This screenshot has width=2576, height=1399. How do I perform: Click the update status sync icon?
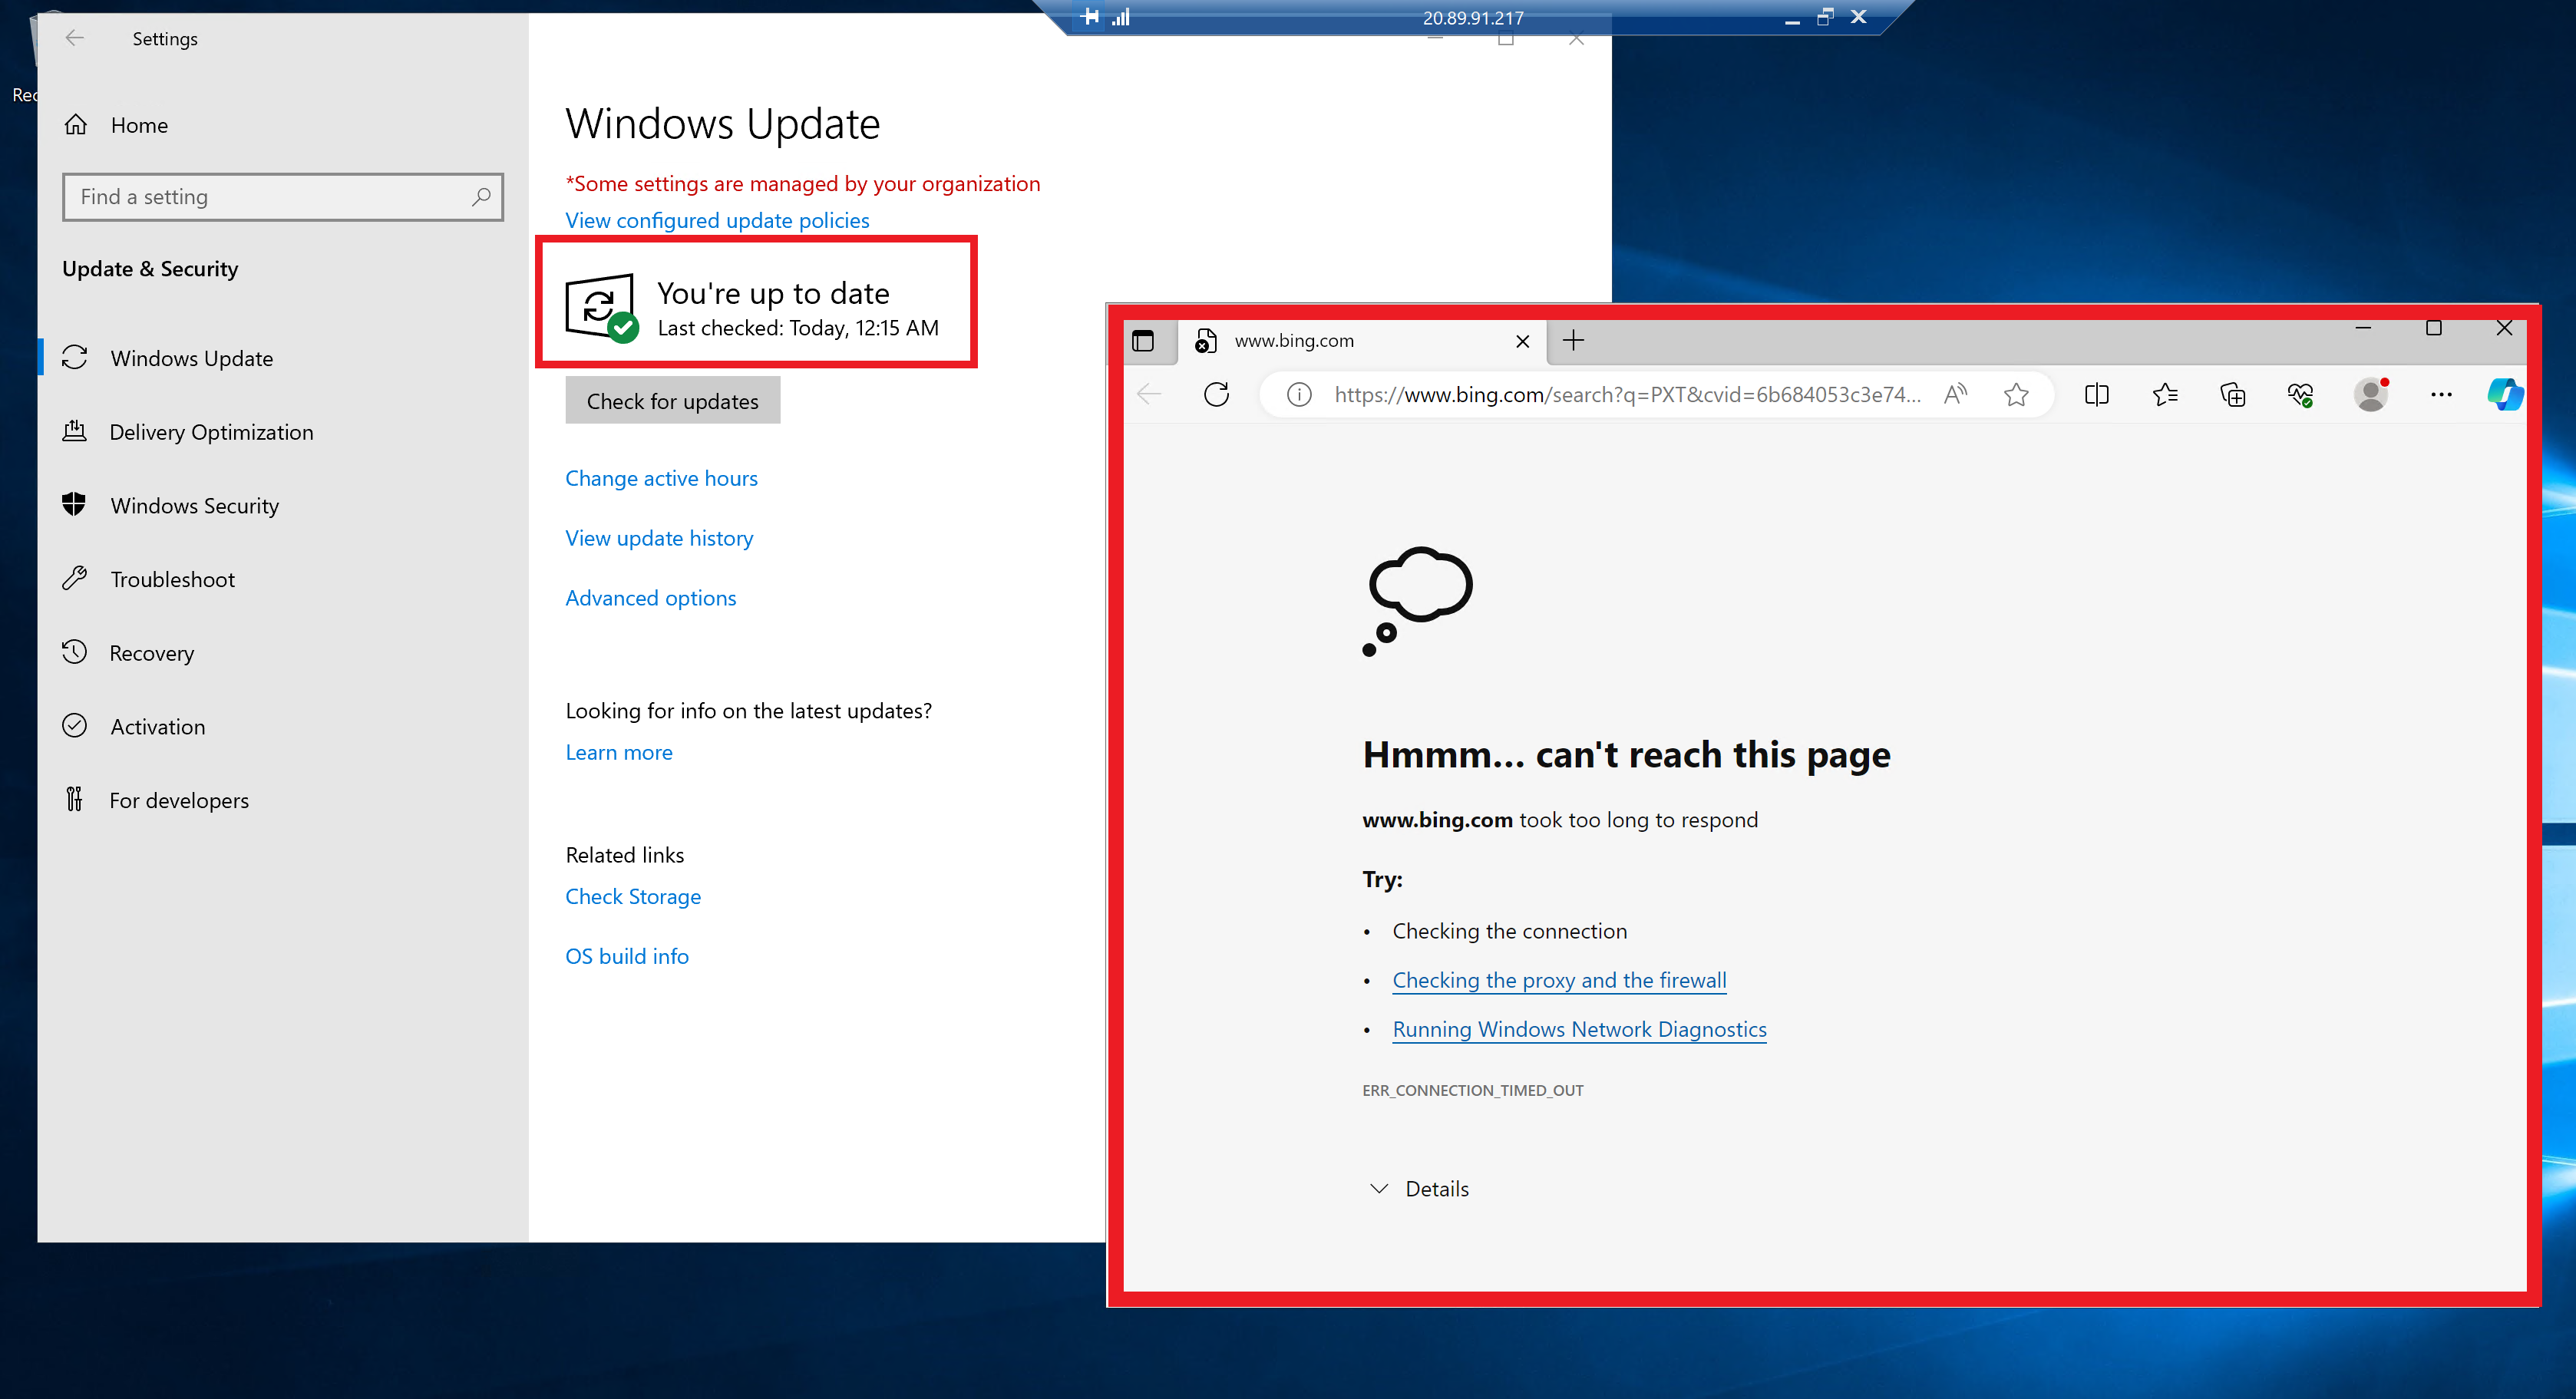click(601, 307)
